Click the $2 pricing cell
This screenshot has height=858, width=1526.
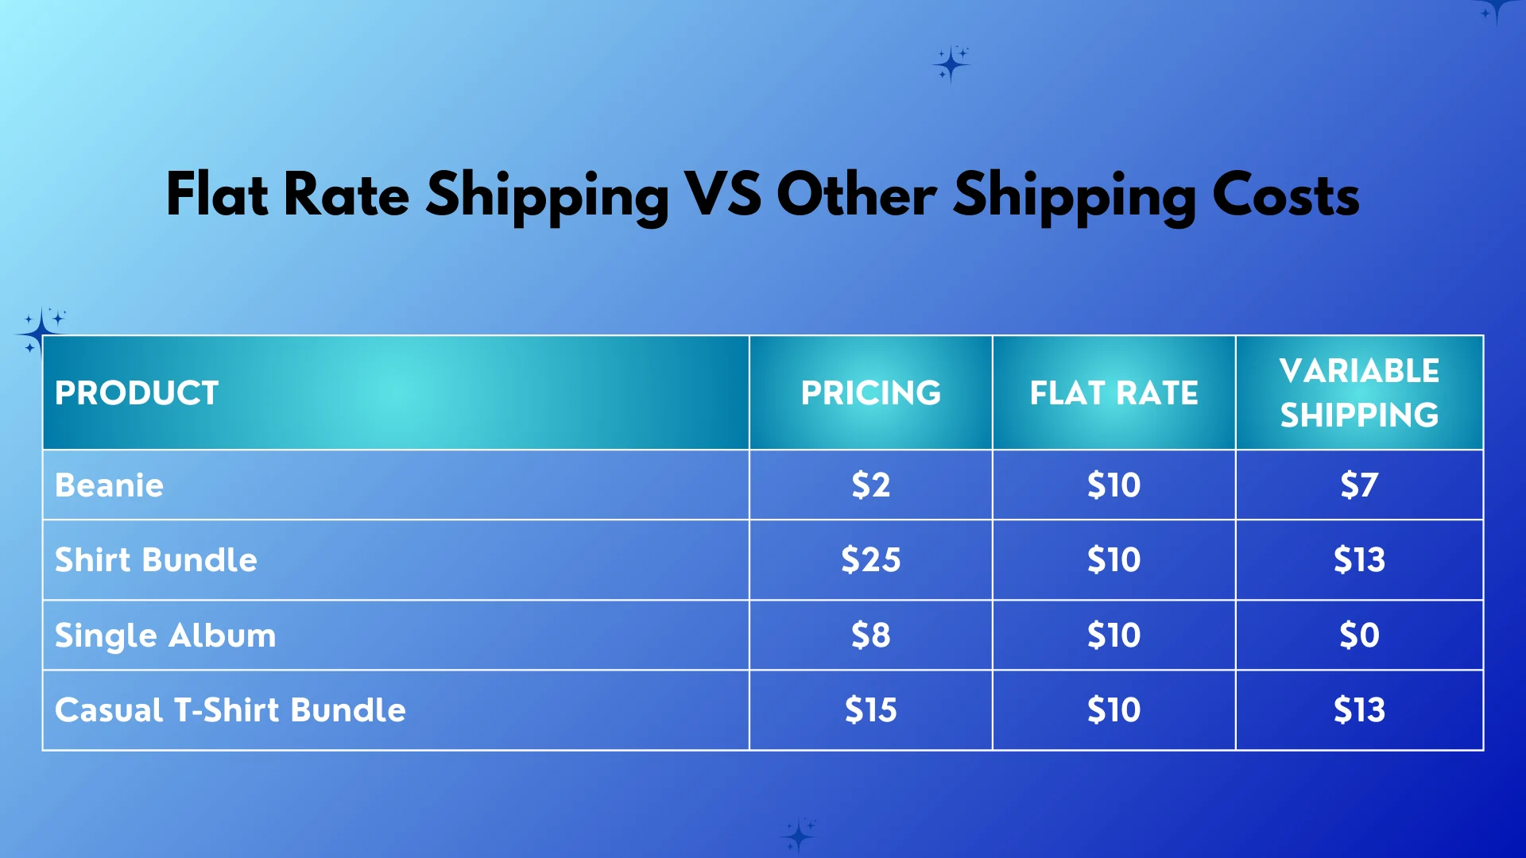pyautogui.click(x=870, y=485)
